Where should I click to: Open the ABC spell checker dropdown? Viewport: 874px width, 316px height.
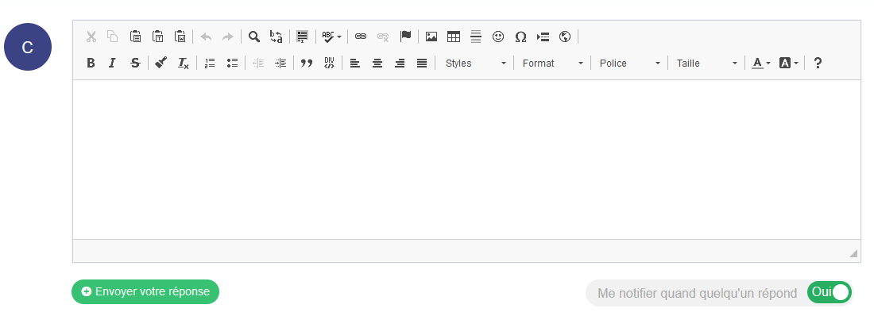331,37
